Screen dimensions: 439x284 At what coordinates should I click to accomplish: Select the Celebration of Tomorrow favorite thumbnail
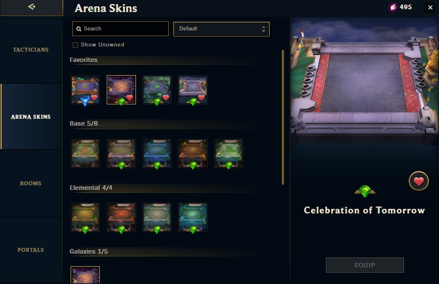click(193, 90)
